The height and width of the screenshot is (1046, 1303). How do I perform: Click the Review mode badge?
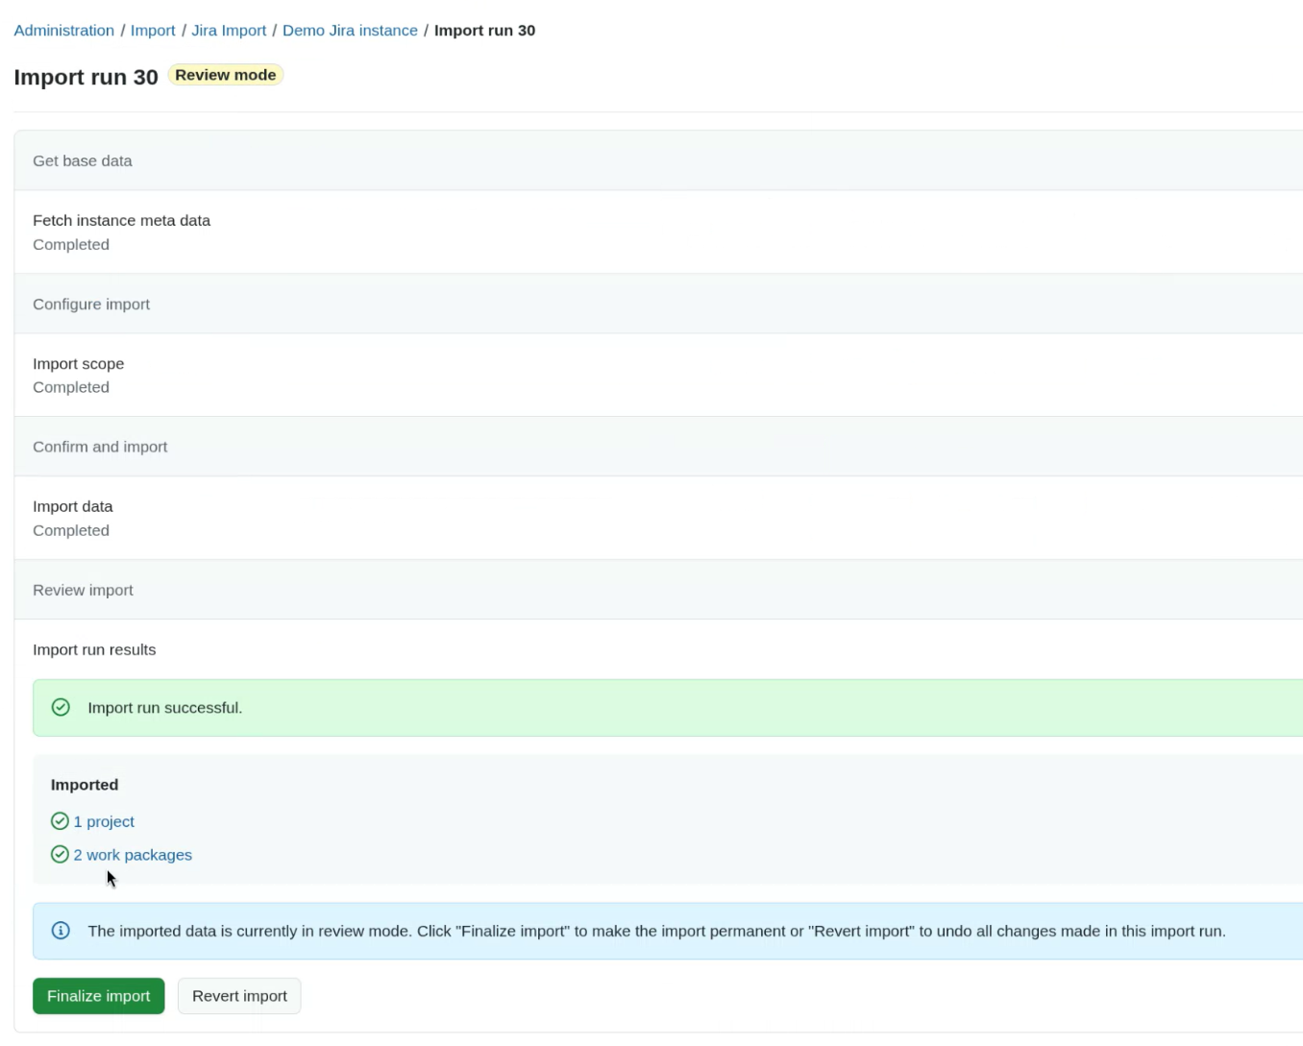coord(225,74)
